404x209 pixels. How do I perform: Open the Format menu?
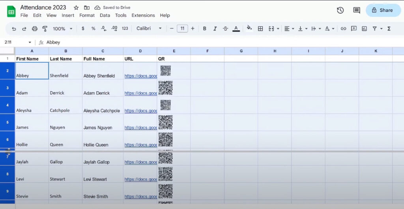[87, 15]
